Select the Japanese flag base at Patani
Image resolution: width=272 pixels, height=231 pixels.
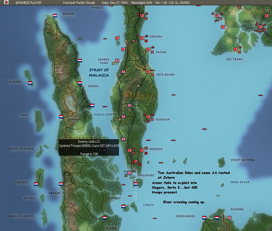(x=148, y=49)
